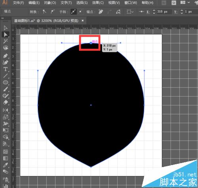Select the Symbol Sprayer tool

(6, 179)
